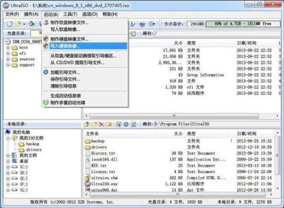
Task: Click the 文件名 column header
Action: pyautogui.click(x=92, y=134)
